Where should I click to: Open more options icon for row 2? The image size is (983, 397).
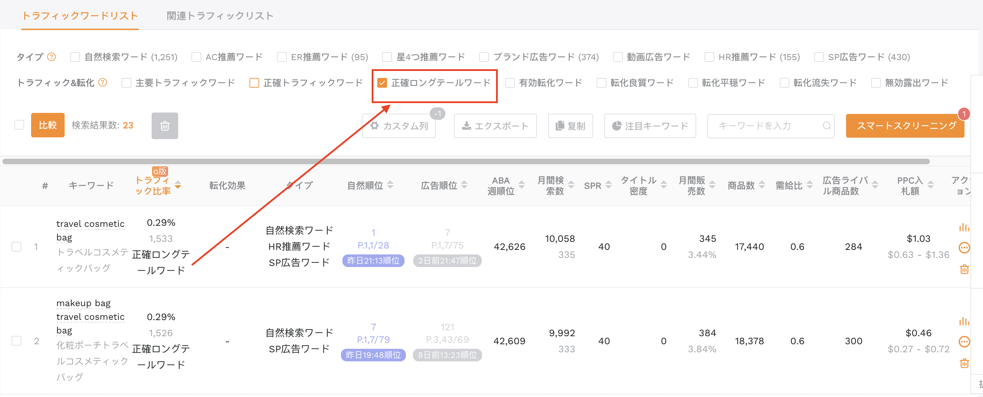964,342
